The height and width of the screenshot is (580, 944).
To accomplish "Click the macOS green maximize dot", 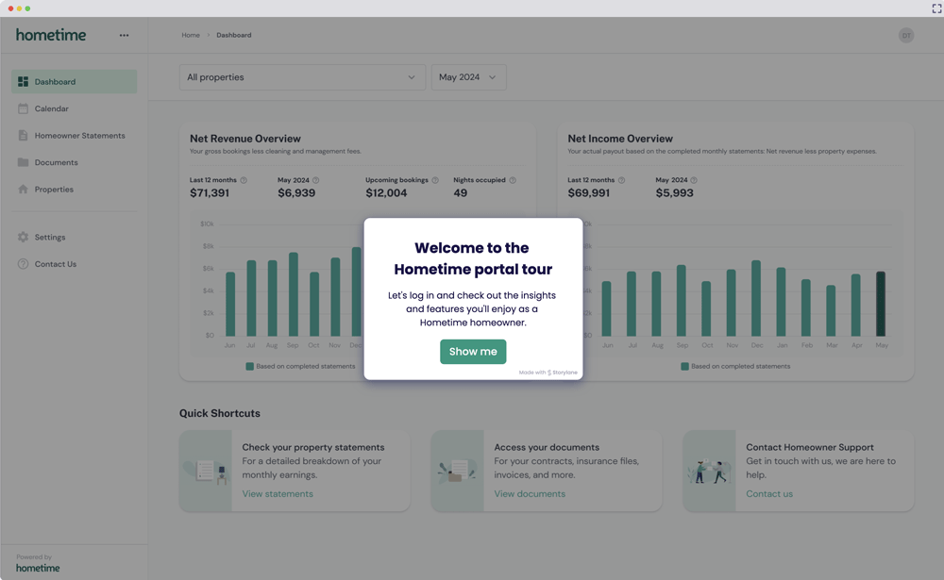I will click(x=27, y=8).
